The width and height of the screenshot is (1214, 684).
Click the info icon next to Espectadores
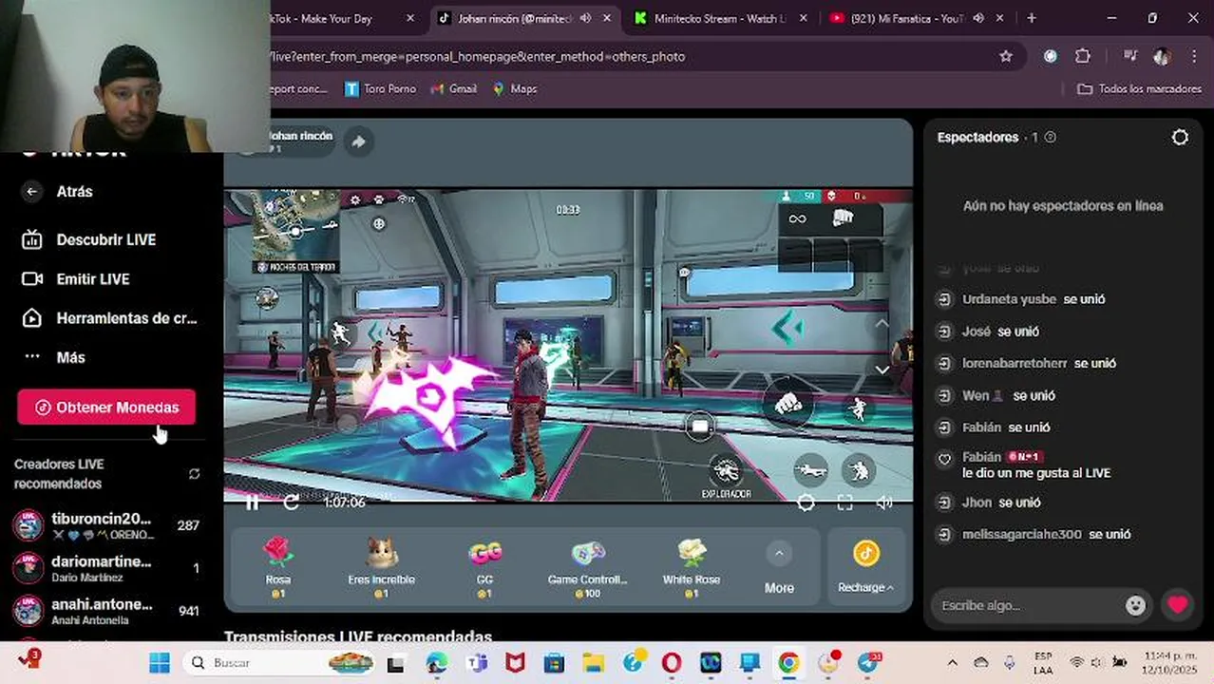click(x=1050, y=138)
